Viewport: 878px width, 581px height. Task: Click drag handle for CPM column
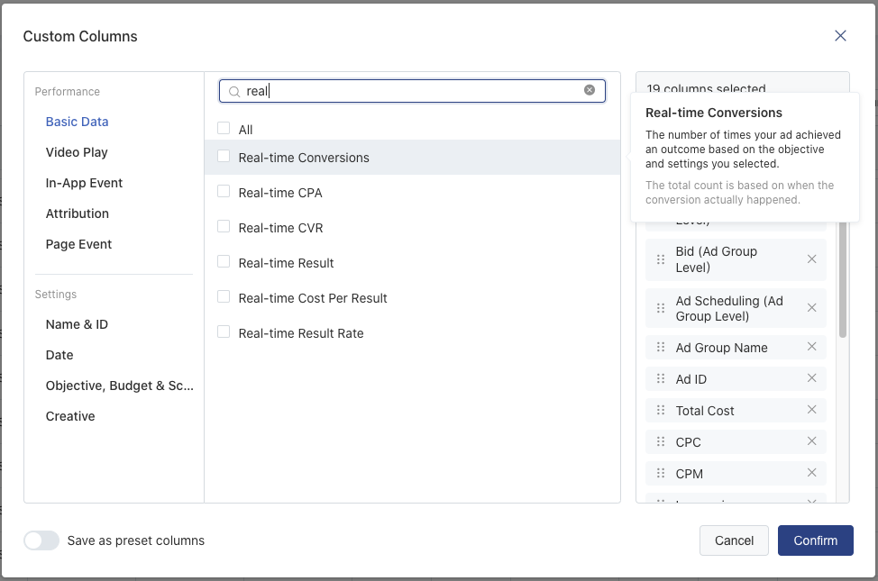coord(661,474)
